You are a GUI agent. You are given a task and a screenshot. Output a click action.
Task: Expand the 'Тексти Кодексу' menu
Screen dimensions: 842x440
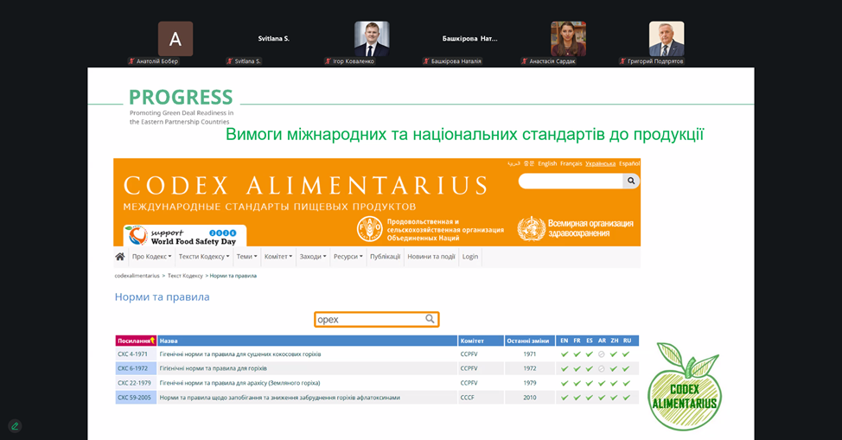point(203,257)
